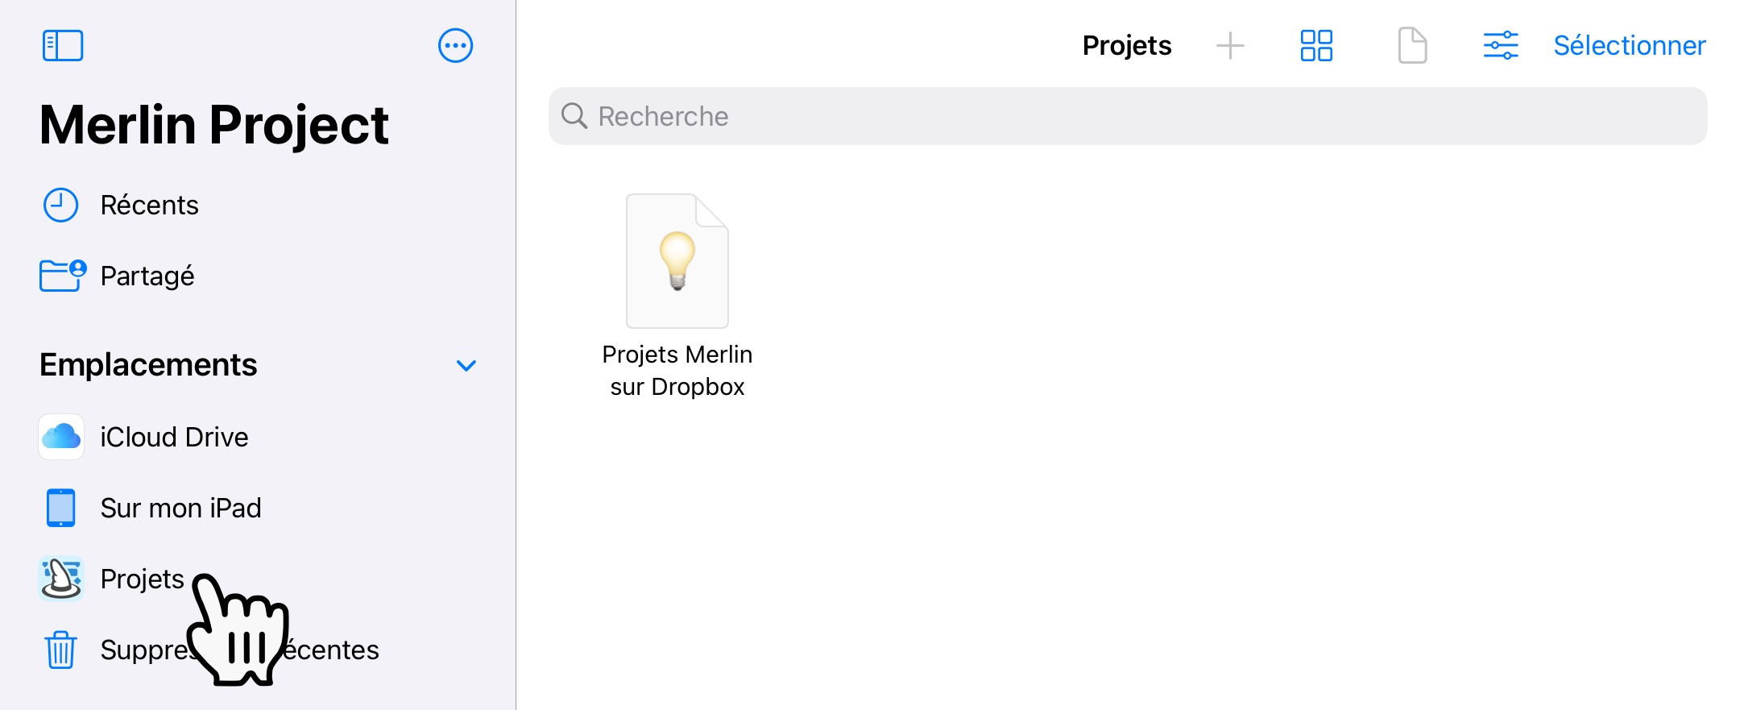Click the Partagé sidebar entry
This screenshot has height=710, width=1740.
coord(146,275)
